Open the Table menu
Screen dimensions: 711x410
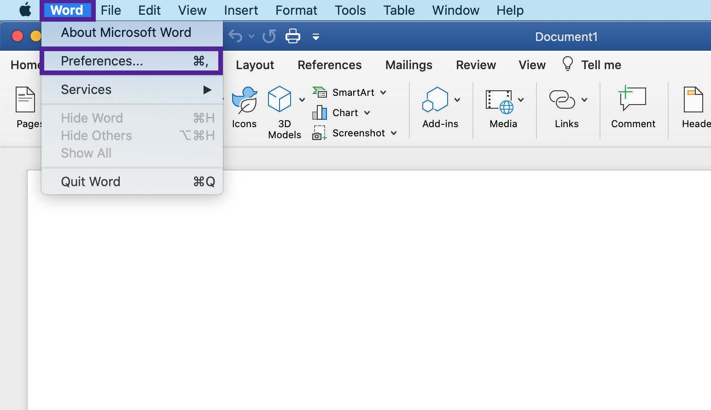399,10
